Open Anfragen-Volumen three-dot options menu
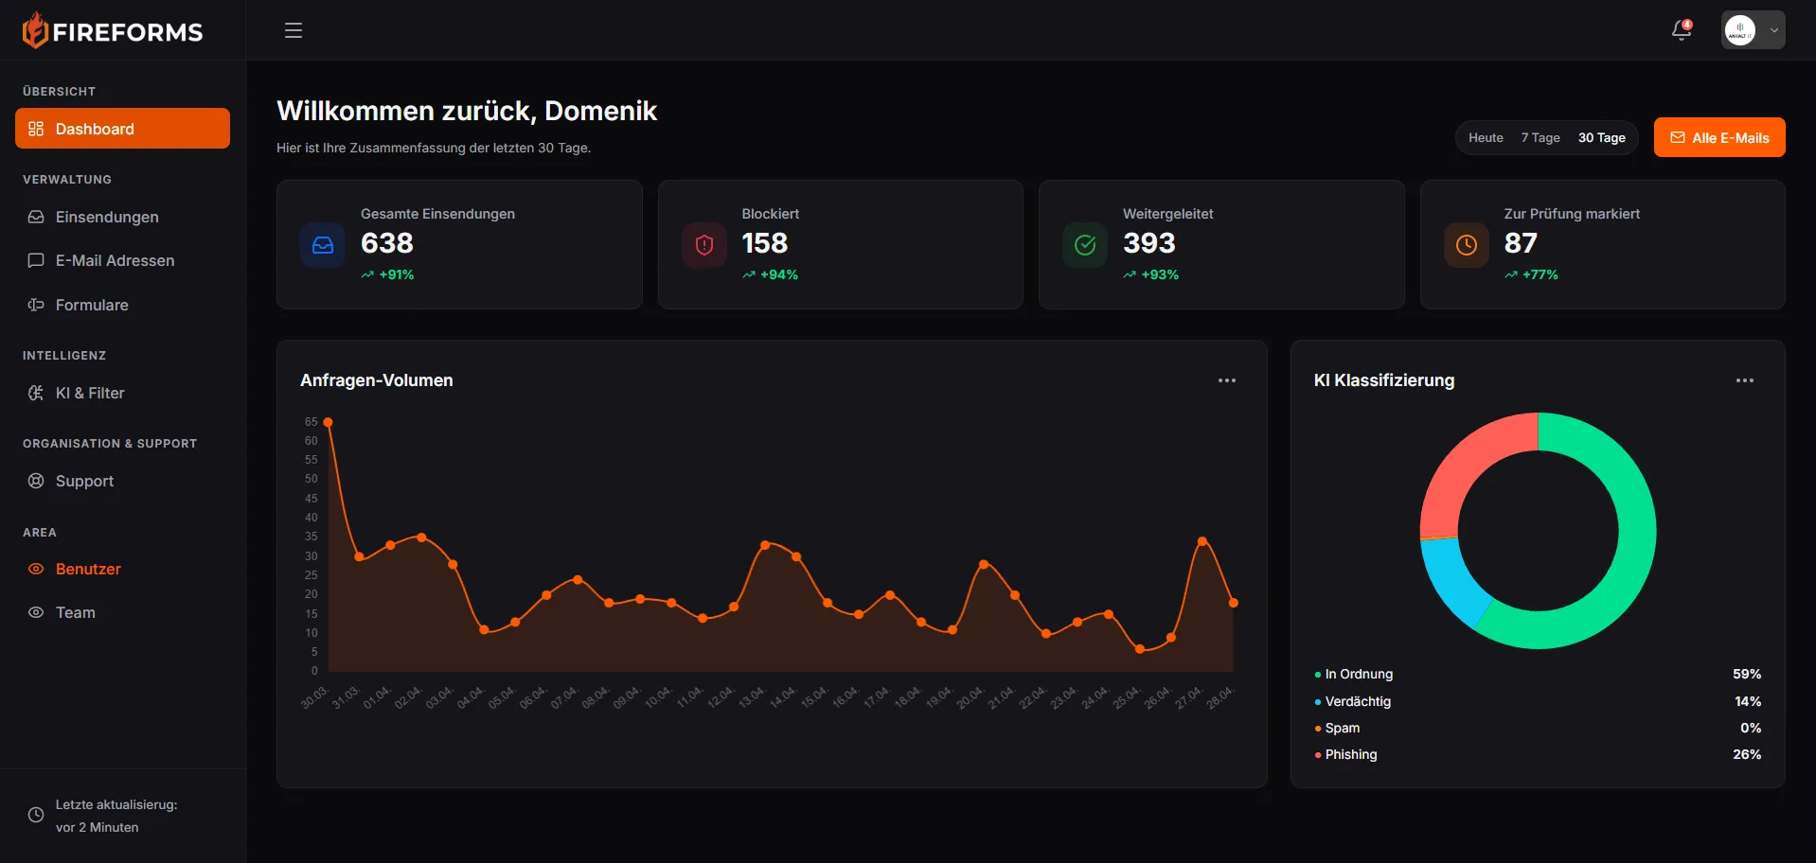Viewport: 1816px width, 863px height. pyautogui.click(x=1227, y=380)
